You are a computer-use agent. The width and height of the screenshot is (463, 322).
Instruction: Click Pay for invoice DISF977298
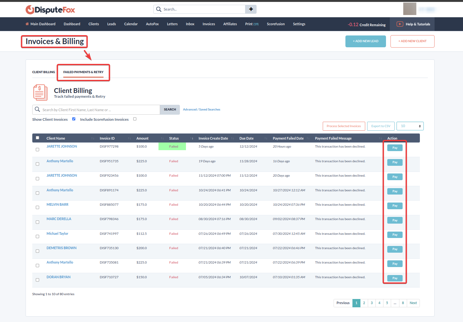click(395, 148)
